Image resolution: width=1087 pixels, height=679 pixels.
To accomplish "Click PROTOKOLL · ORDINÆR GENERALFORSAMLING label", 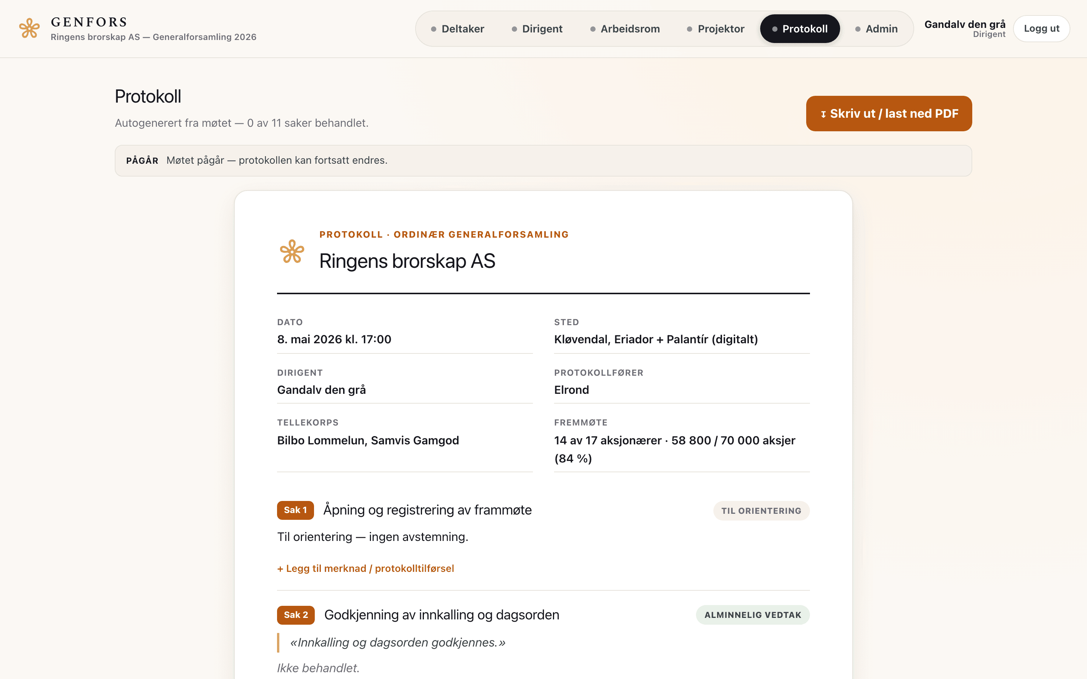I will pyautogui.click(x=444, y=234).
